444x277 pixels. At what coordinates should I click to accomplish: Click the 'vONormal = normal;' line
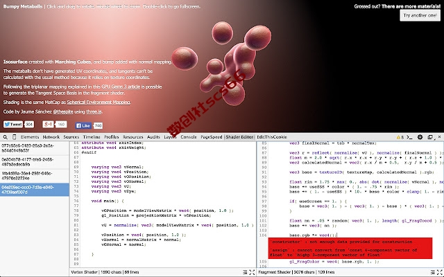tap(123, 244)
